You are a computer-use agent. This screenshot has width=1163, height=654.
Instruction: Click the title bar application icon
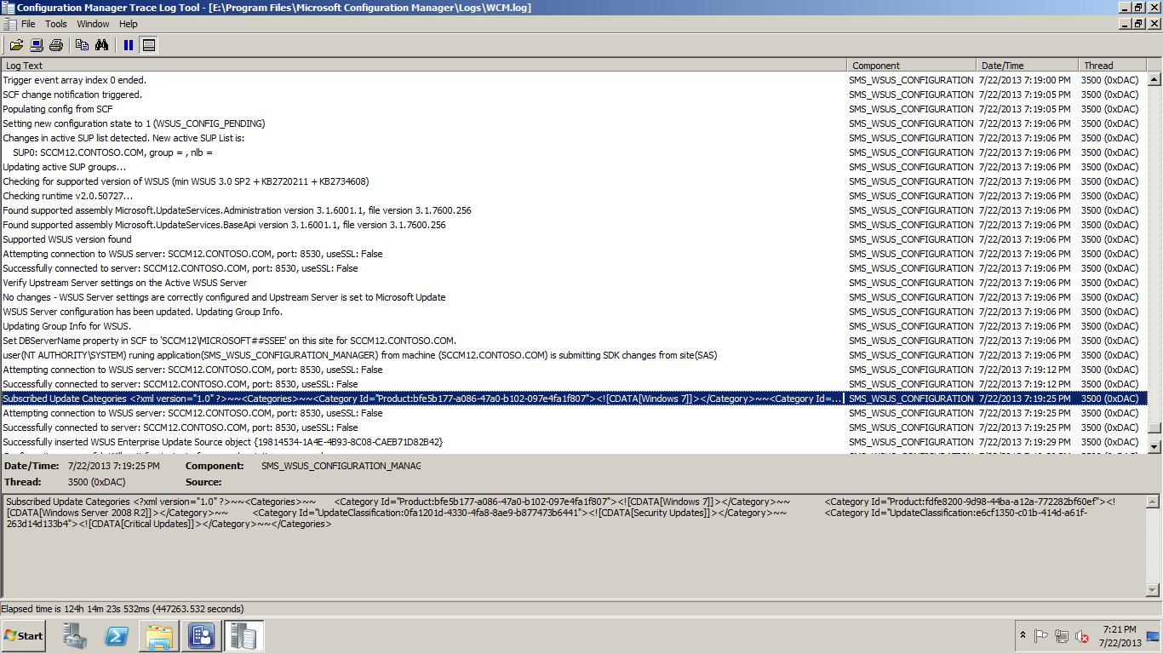pyautogui.click(x=9, y=8)
